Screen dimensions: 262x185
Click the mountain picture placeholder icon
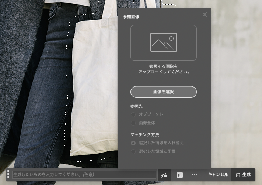click(163, 42)
